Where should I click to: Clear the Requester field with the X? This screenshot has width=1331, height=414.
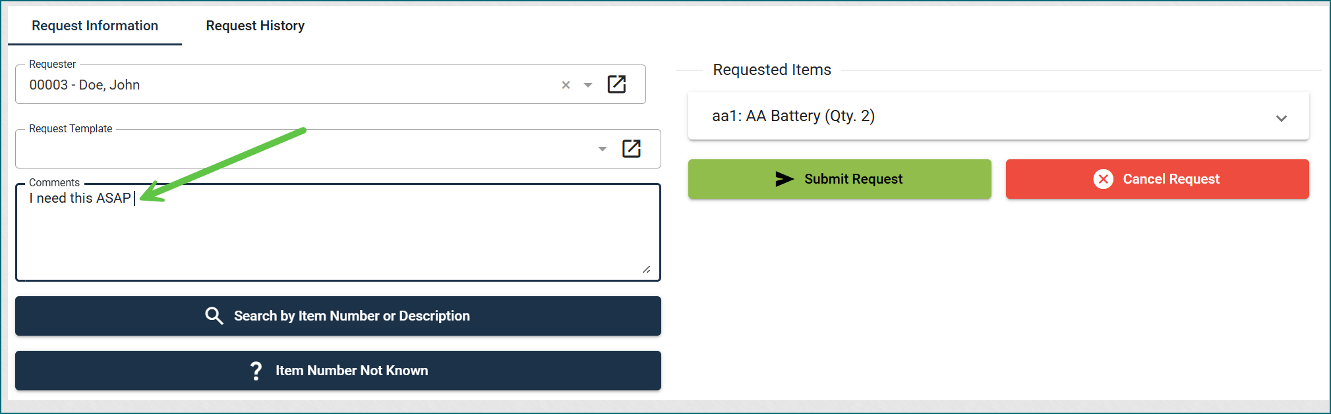(x=566, y=85)
